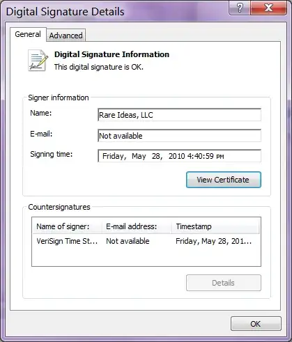Click the Signing time field
This screenshot has width=292, height=342.
(179, 156)
